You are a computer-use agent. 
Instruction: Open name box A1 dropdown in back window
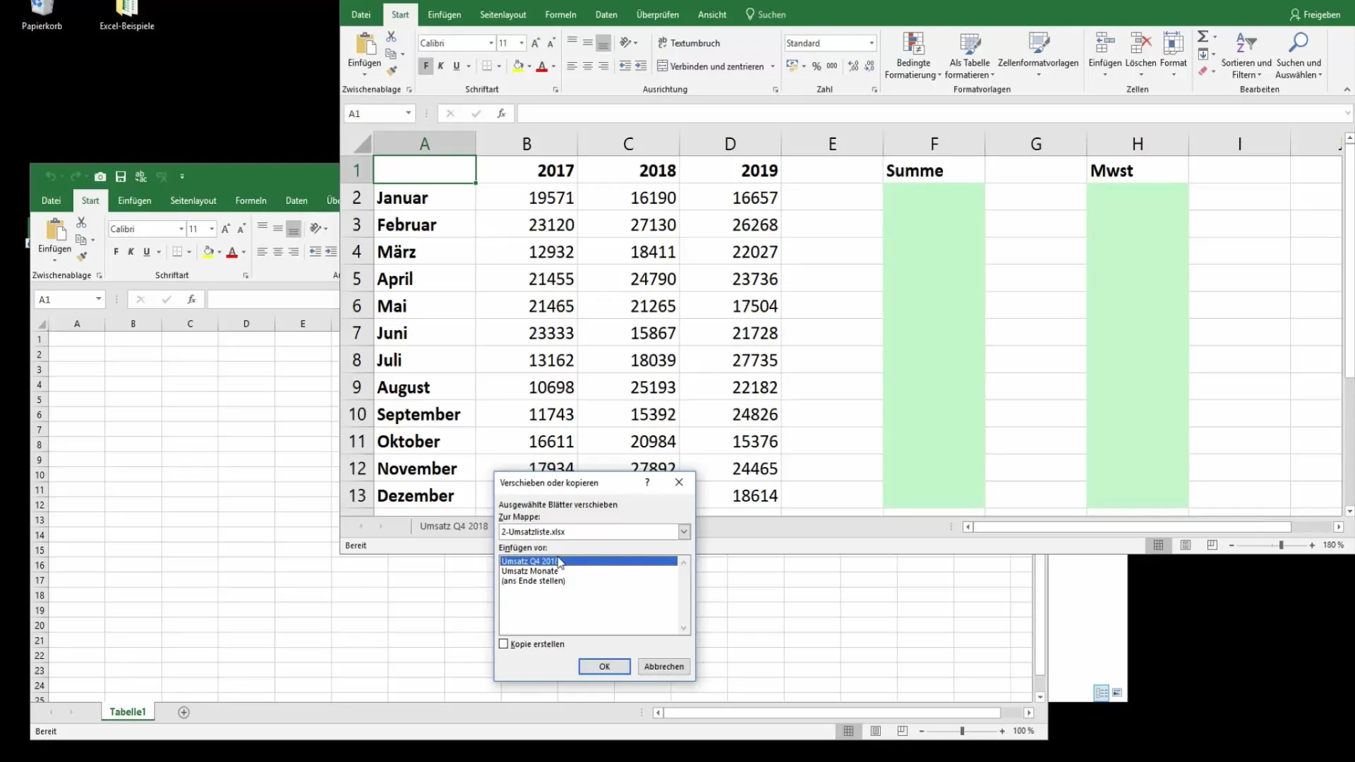point(98,299)
